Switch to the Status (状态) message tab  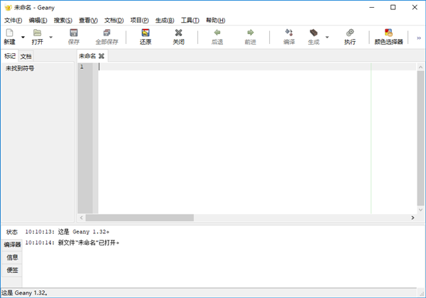[12, 232]
